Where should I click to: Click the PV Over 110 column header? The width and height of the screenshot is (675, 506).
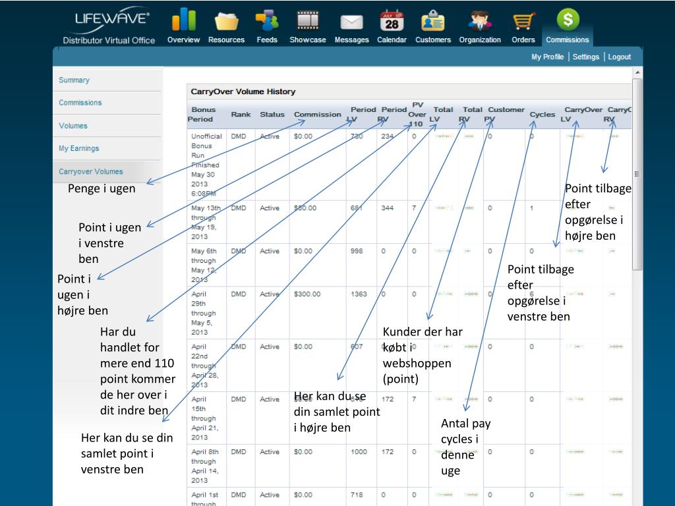(x=417, y=115)
